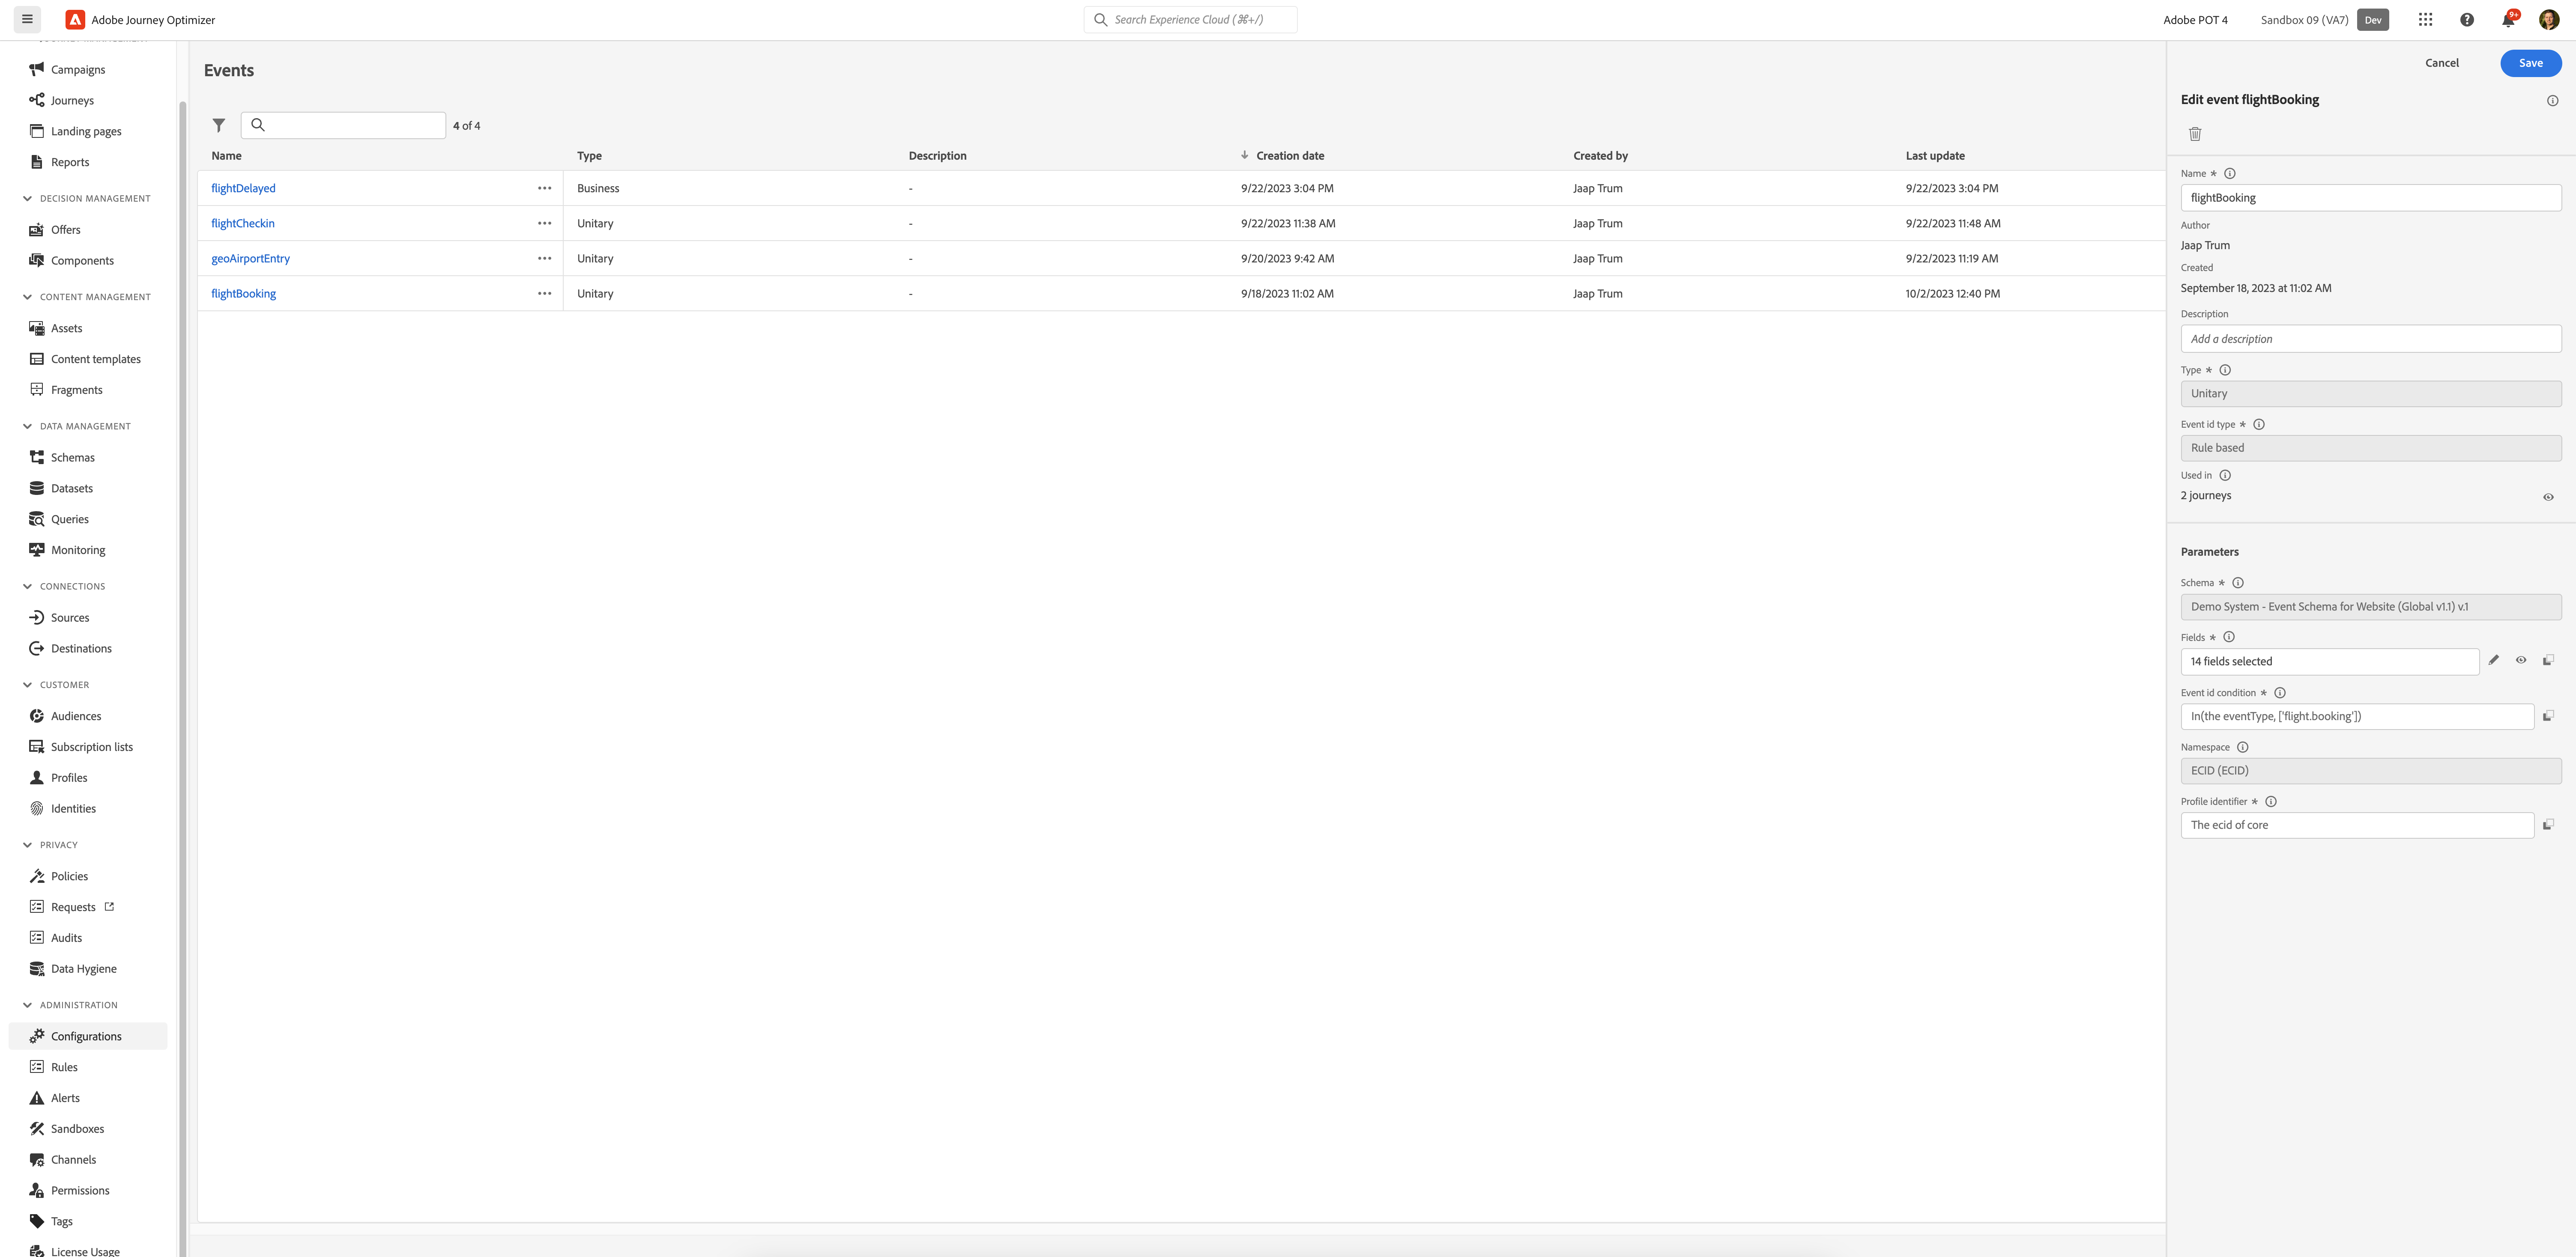Screen dimensions: 2576x1257
Task: Click the Description input field
Action: 2370,339
